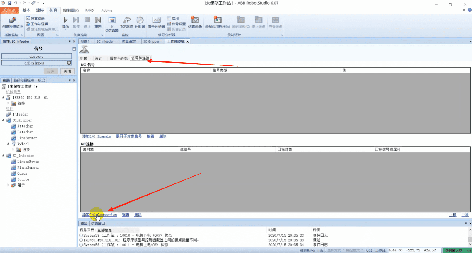
Task: Select LineSensor component
Action: (27, 138)
